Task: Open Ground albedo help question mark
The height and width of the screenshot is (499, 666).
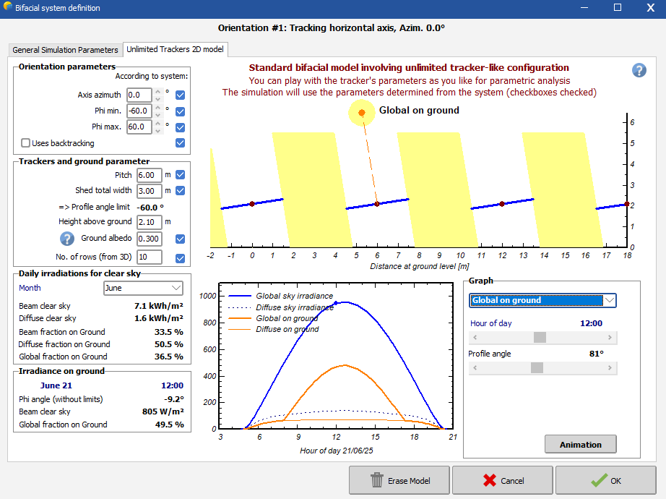Action: coord(67,239)
